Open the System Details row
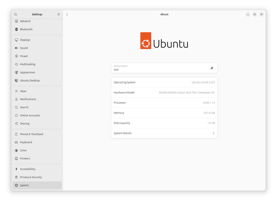The height and width of the screenshot is (203, 277). click(164, 133)
